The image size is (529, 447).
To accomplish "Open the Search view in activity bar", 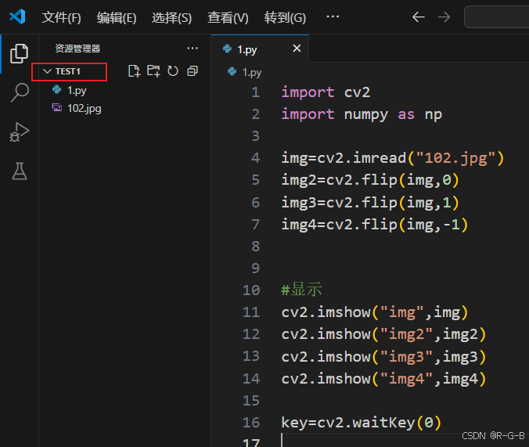I will point(20,92).
